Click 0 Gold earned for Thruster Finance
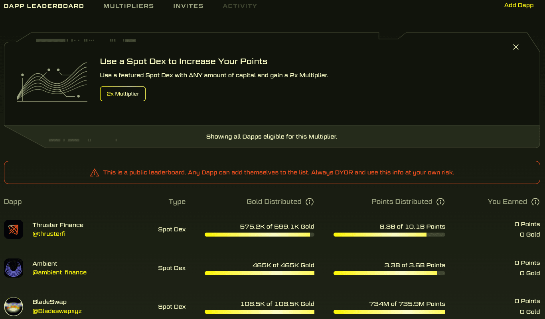545x319 pixels. [530, 235]
